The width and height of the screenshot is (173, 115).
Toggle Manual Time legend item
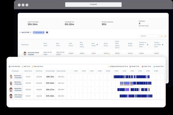(x=37, y=67)
